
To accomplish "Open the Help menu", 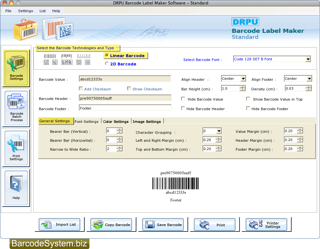I will click(56, 11).
